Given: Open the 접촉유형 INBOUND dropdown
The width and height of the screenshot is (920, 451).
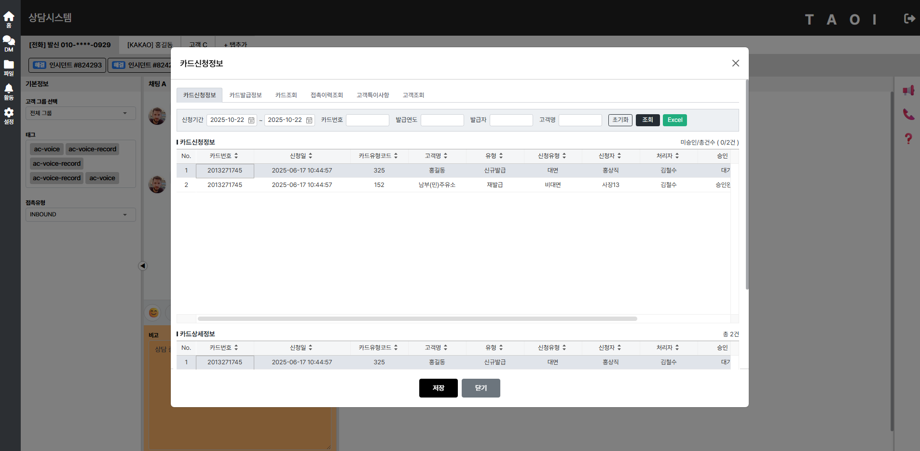Looking at the screenshot, I should pos(80,214).
